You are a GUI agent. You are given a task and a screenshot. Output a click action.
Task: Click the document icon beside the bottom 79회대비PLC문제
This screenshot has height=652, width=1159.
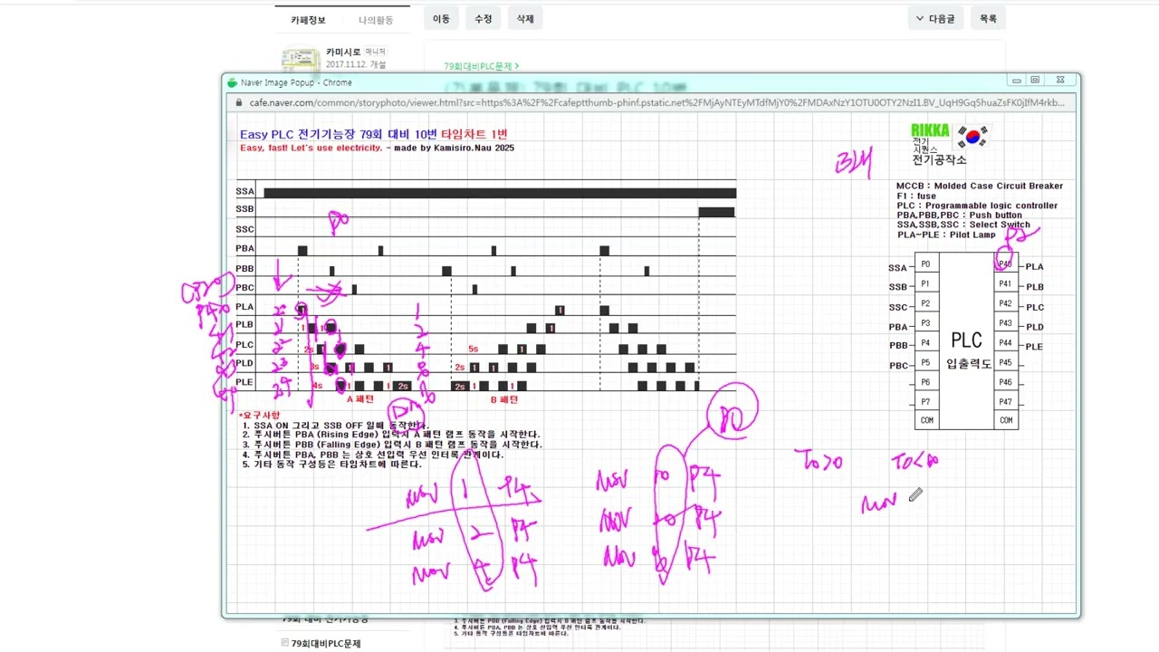[285, 643]
